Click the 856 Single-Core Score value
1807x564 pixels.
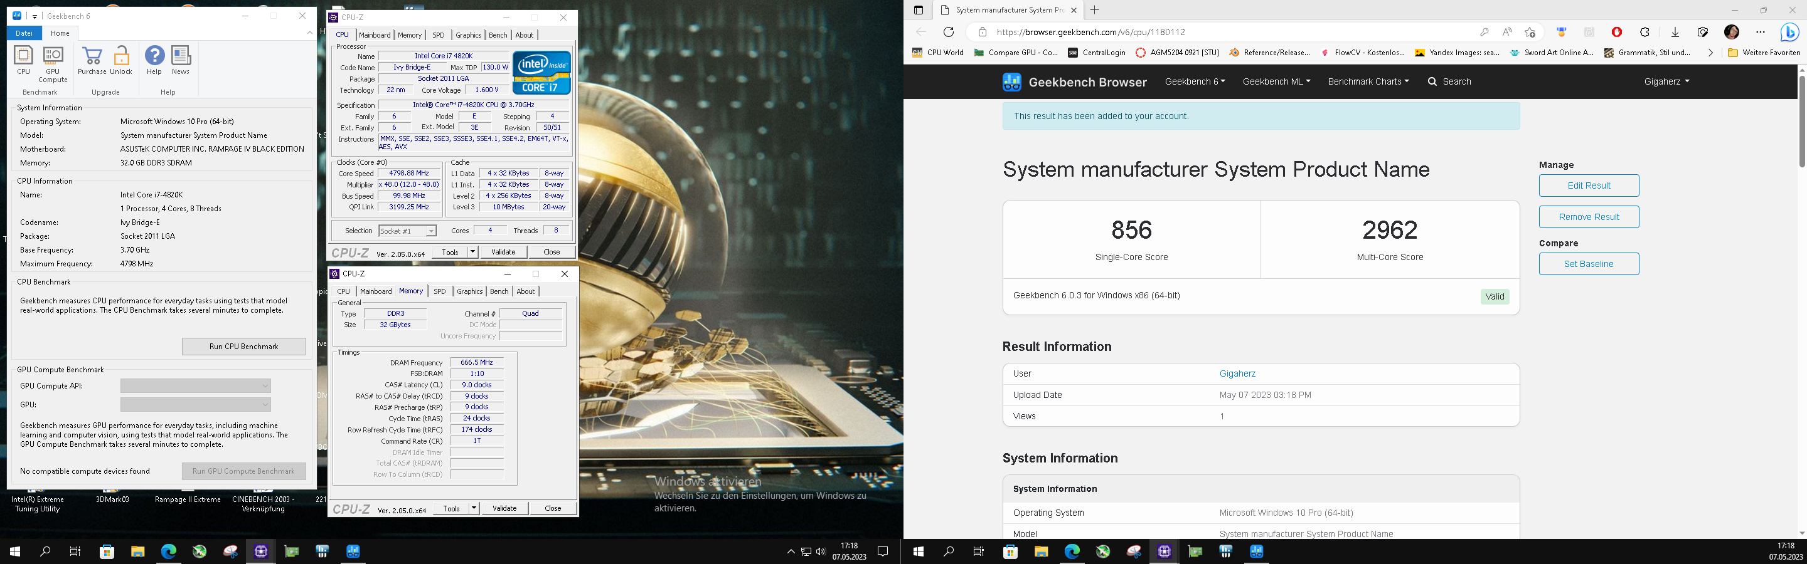[x=1131, y=230]
